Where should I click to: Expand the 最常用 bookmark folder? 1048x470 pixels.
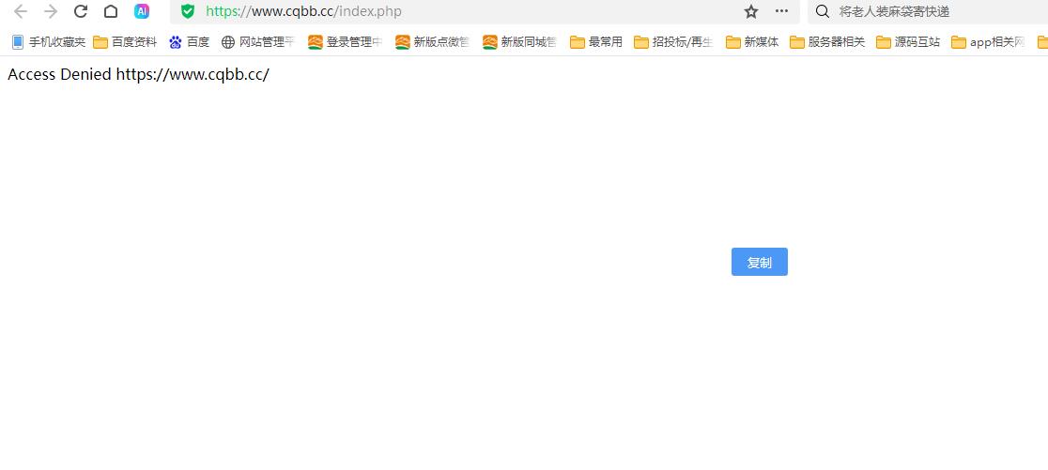596,42
